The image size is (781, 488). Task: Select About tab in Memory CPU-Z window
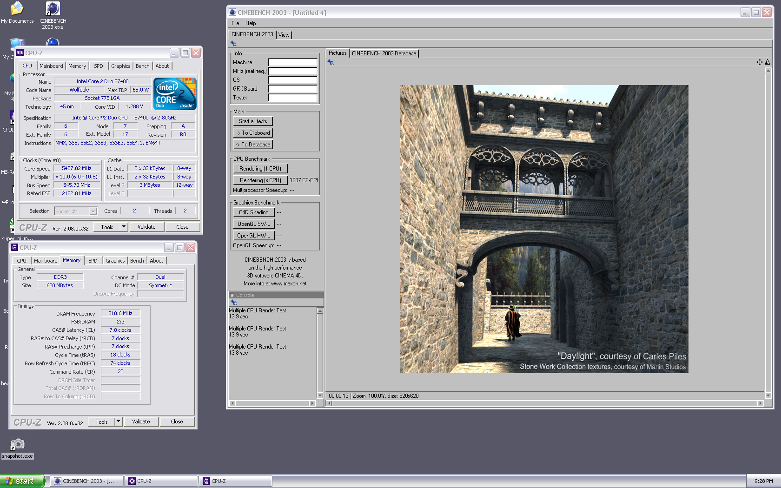tap(156, 261)
